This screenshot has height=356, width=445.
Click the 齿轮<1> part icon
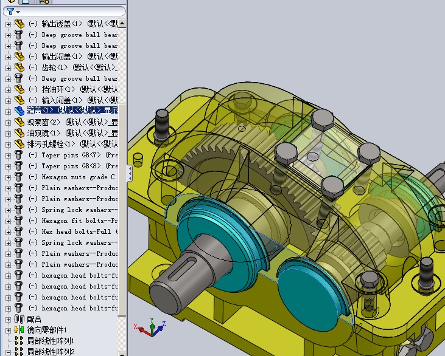point(19,67)
